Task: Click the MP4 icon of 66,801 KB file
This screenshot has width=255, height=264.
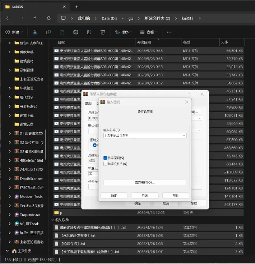Action: (x=57, y=51)
